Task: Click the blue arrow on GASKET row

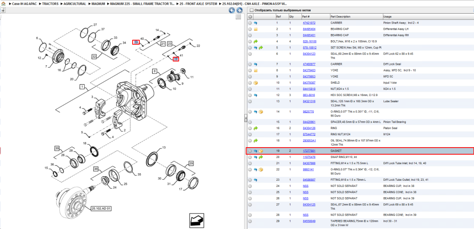Action: [x=255, y=151]
